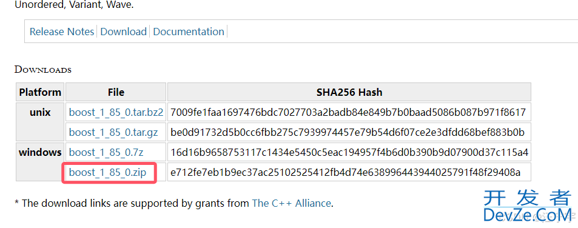Click the Platform column header
The image size is (578, 228).
[40, 92]
